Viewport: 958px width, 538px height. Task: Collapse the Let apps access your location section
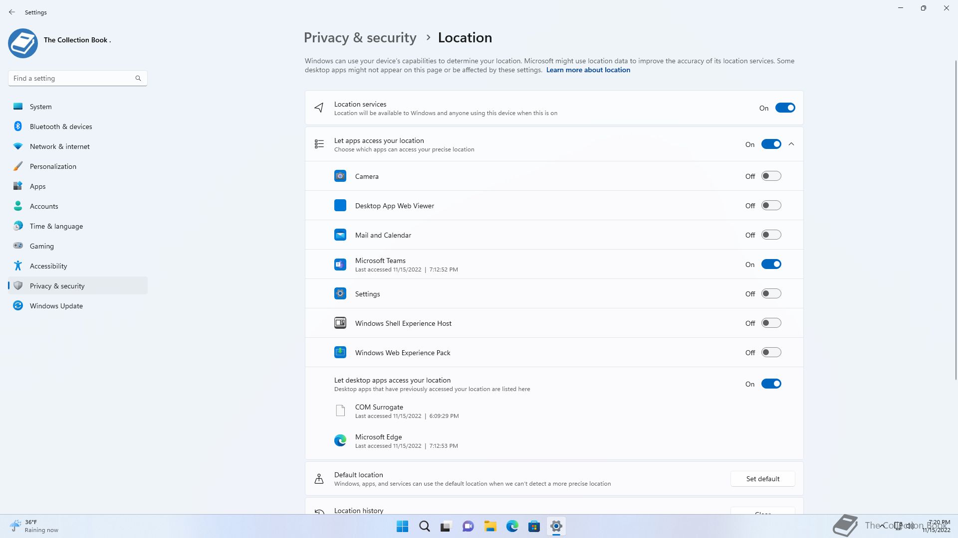click(x=791, y=144)
